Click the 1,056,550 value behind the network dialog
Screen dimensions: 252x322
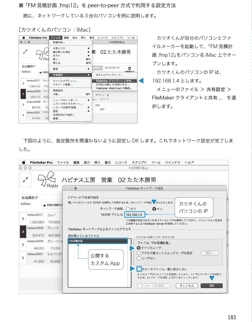[37, 222]
